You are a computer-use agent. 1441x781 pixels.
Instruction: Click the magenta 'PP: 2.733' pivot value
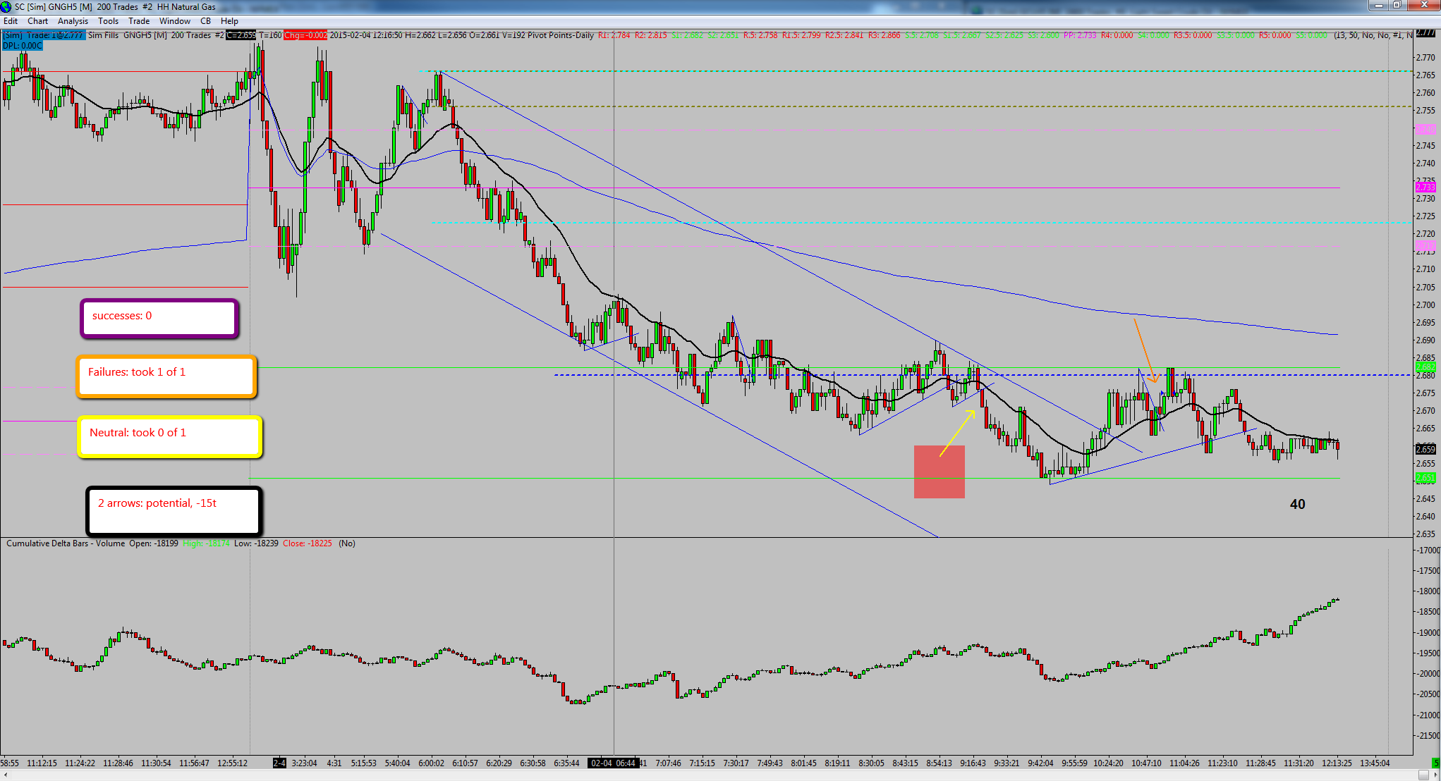(x=1080, y=35)
